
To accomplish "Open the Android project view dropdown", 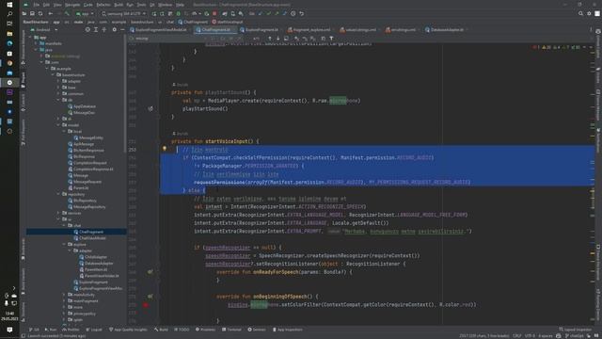I will click(44, 29).
